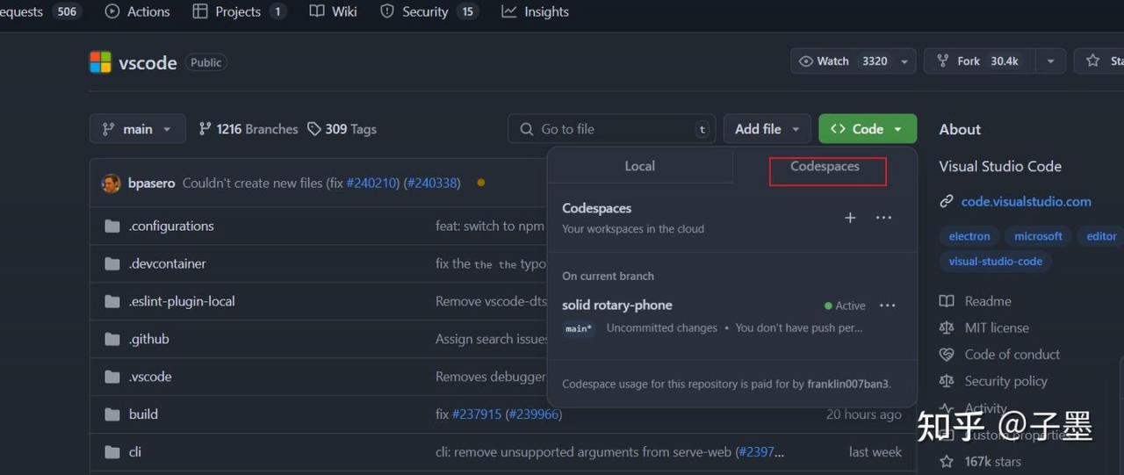This screenshot has height=475, width=1124.
Task: Click the Fork button
Action: pyautogui.click(x=980, y=61)
